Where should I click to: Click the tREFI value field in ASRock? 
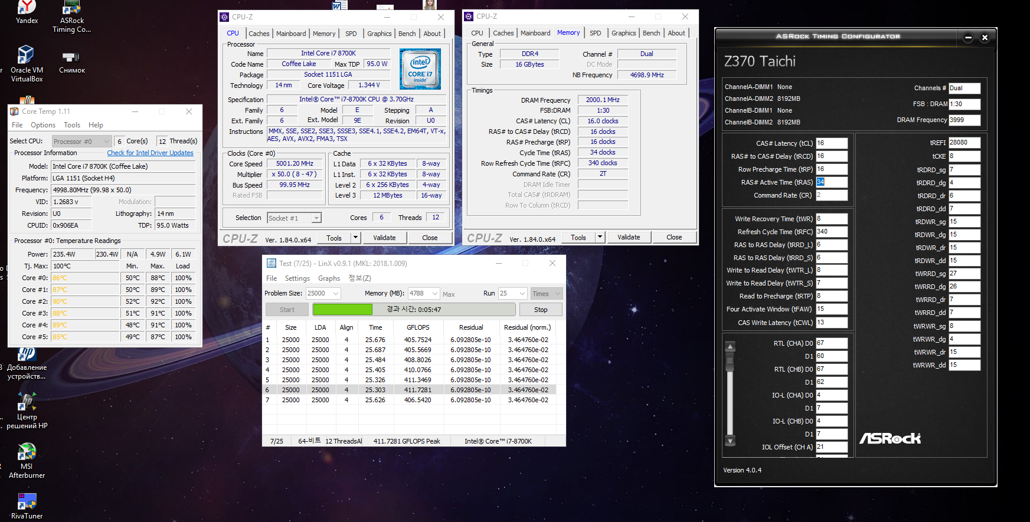(964, 143)
